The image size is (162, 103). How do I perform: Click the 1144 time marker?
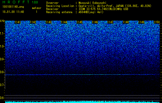(x=64, y=22)
